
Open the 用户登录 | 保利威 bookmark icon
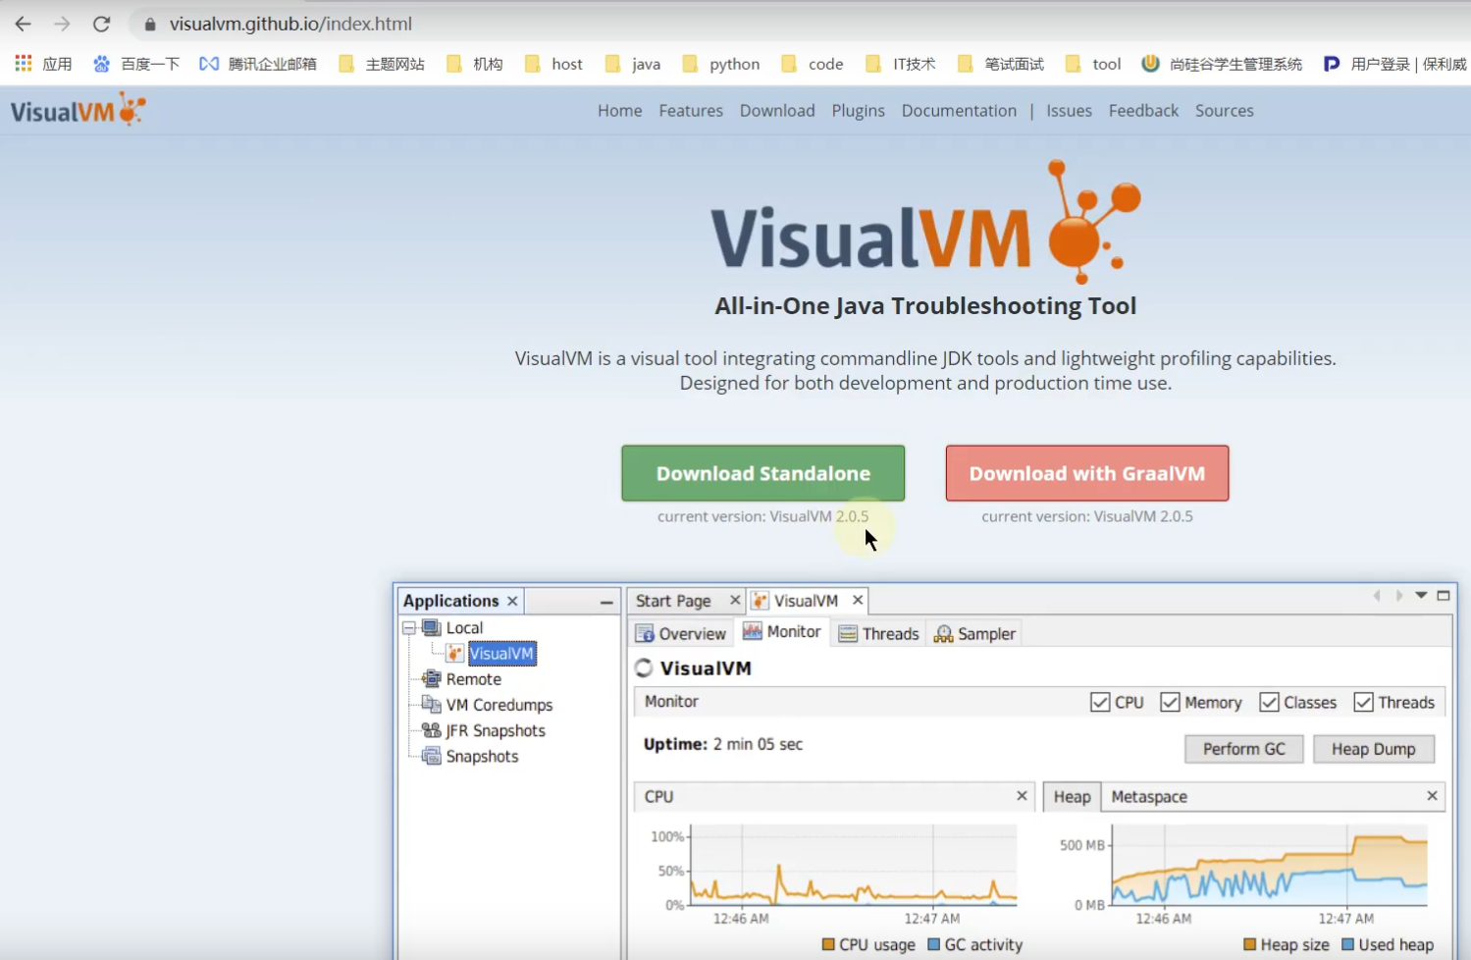click(x=1332, y=64)
